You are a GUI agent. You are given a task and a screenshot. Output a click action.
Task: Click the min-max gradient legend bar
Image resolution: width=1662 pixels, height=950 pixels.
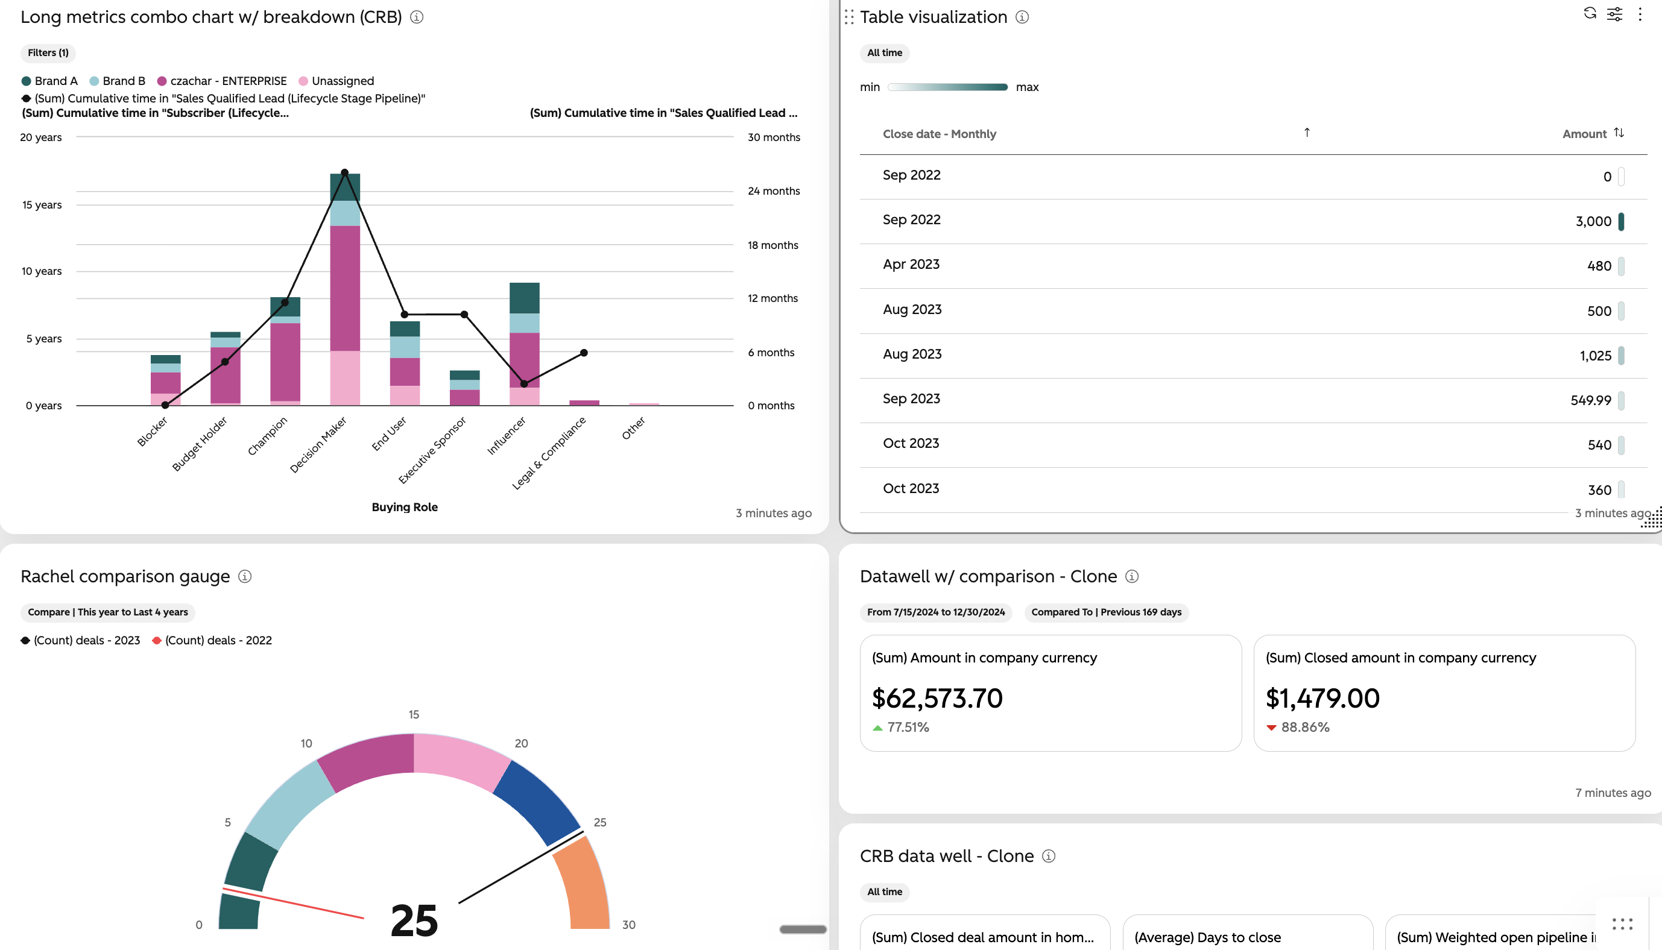click(947, 87)
